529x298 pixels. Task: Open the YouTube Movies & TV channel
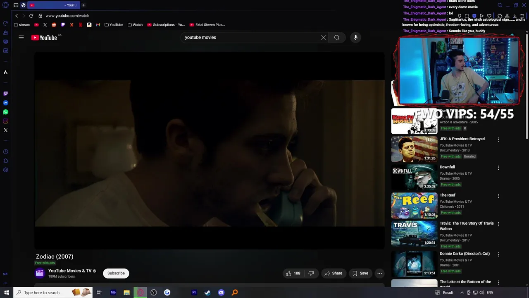coord(70,271)
